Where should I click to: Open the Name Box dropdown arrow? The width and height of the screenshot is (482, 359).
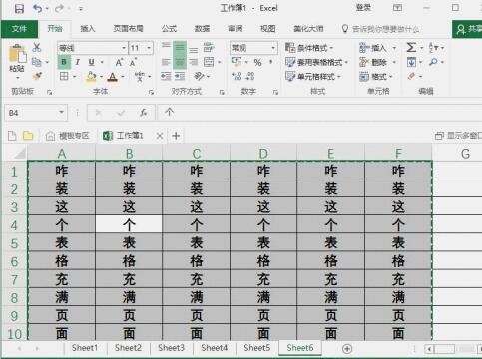coord(61,112)
